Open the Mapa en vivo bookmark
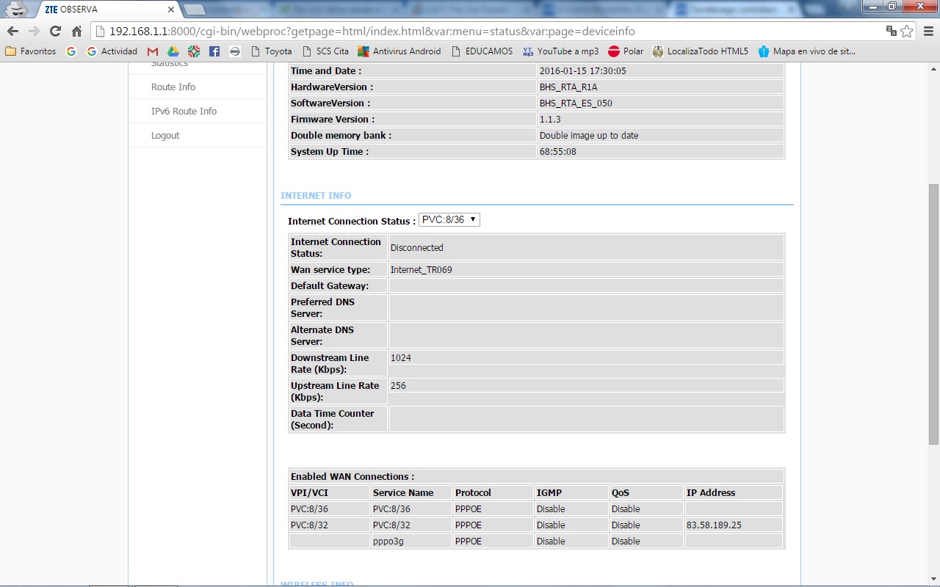 click(807, 51)
